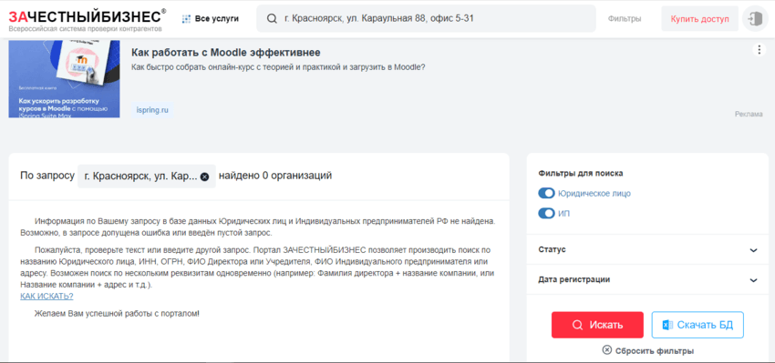This screenshot has width=775, height=363.
Task: Click the login door icon
Action: [755, 19]
